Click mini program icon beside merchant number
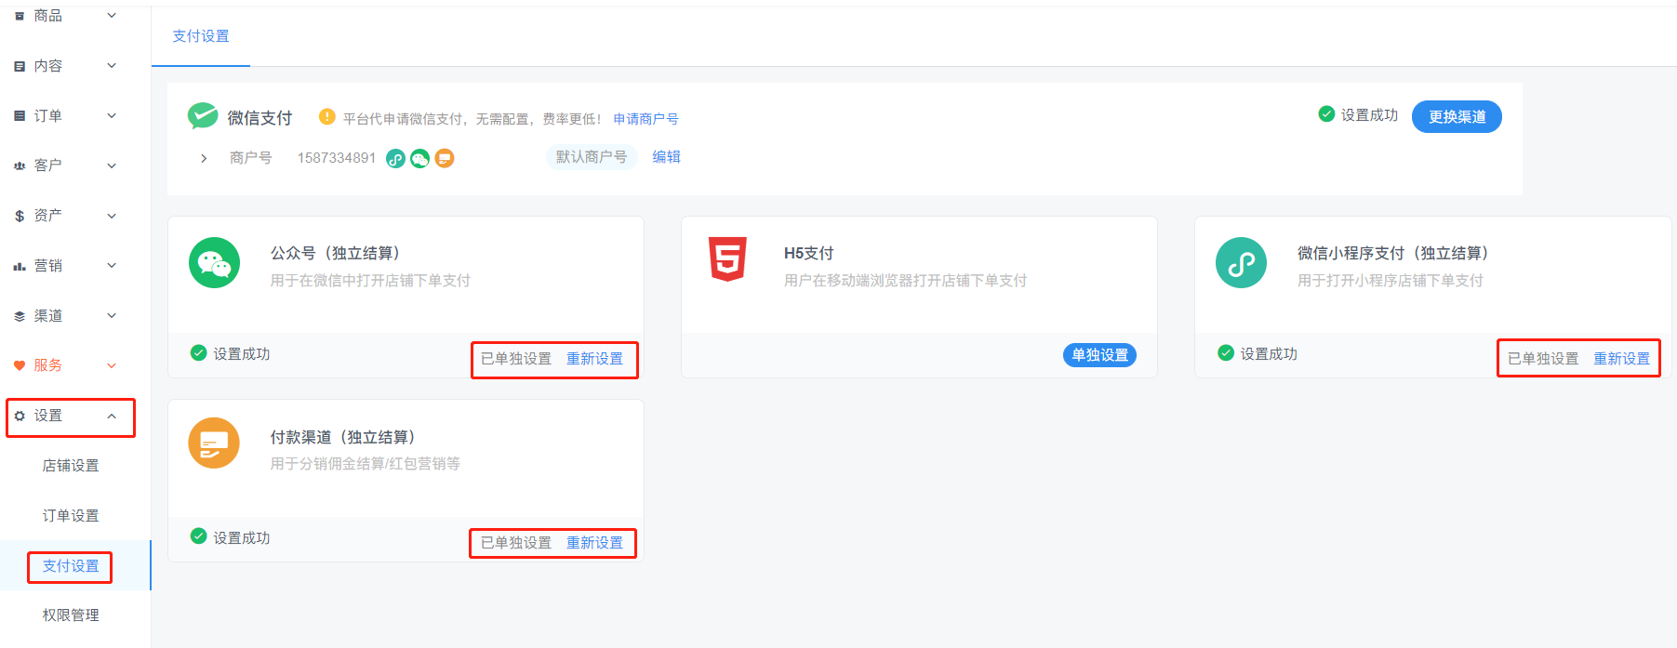Image resolution: width=1677 pixels, height=648 pixels. click(395, 158)
